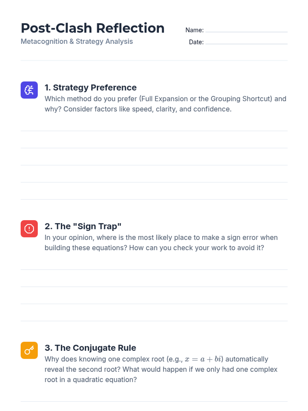Click the Metacognition & Strategy Analysis subtitle
Screen dimensions: 308x411
77,41
